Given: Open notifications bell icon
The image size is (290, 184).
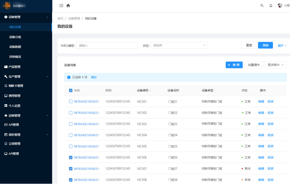Looking at the screenshot, I should pyautogui.click(x=271, y=5).
